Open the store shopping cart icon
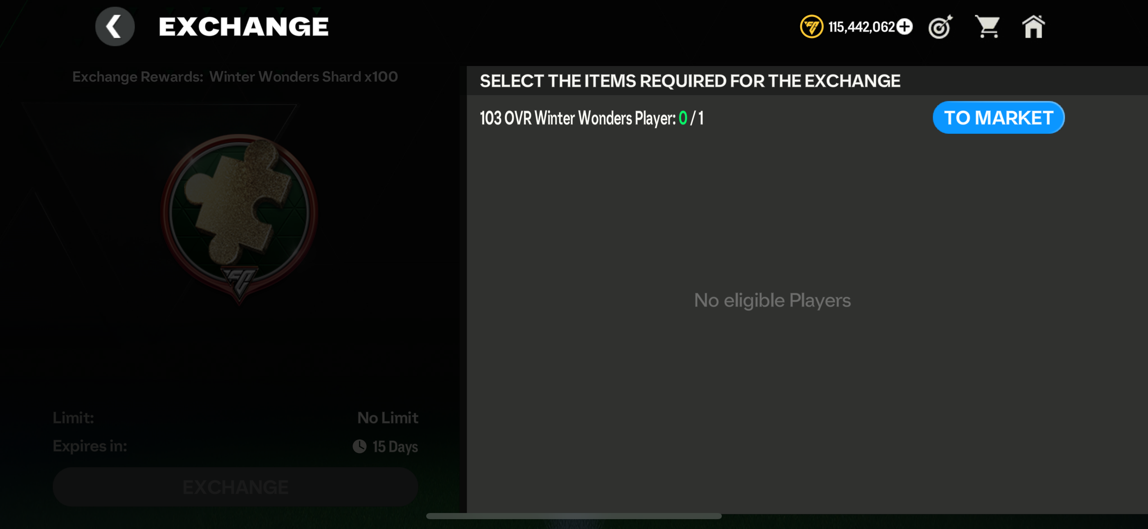 [x=987, y=27]
